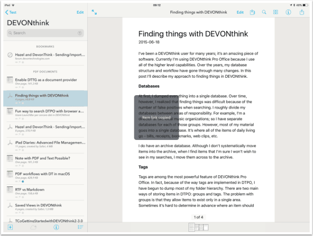The height and width of the screenshot is (236, 313).
Task: Open PDF workflows with DT in macOS
Action: (x=46, y=177)
